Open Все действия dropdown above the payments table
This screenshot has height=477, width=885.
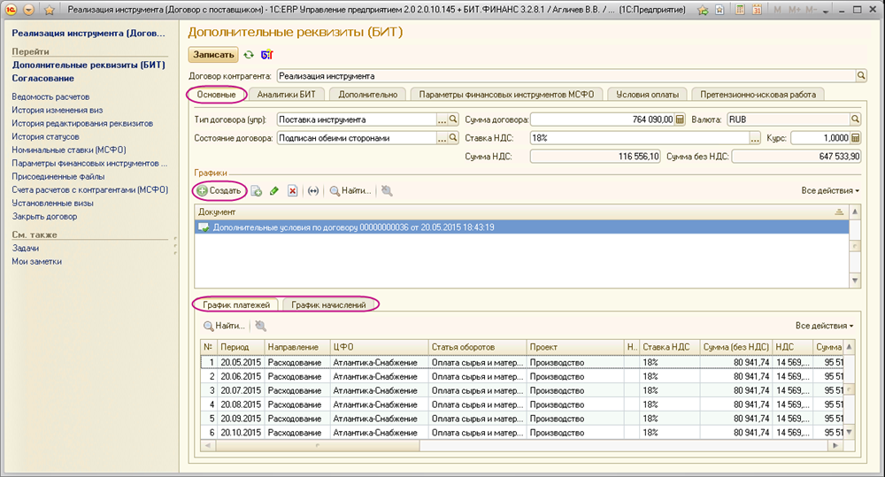[825, 326]
